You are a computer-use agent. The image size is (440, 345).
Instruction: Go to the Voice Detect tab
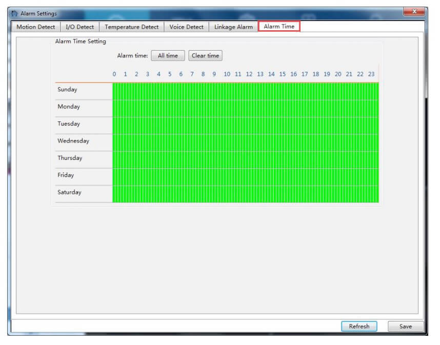pyautogui.click(x=186, y=27)
